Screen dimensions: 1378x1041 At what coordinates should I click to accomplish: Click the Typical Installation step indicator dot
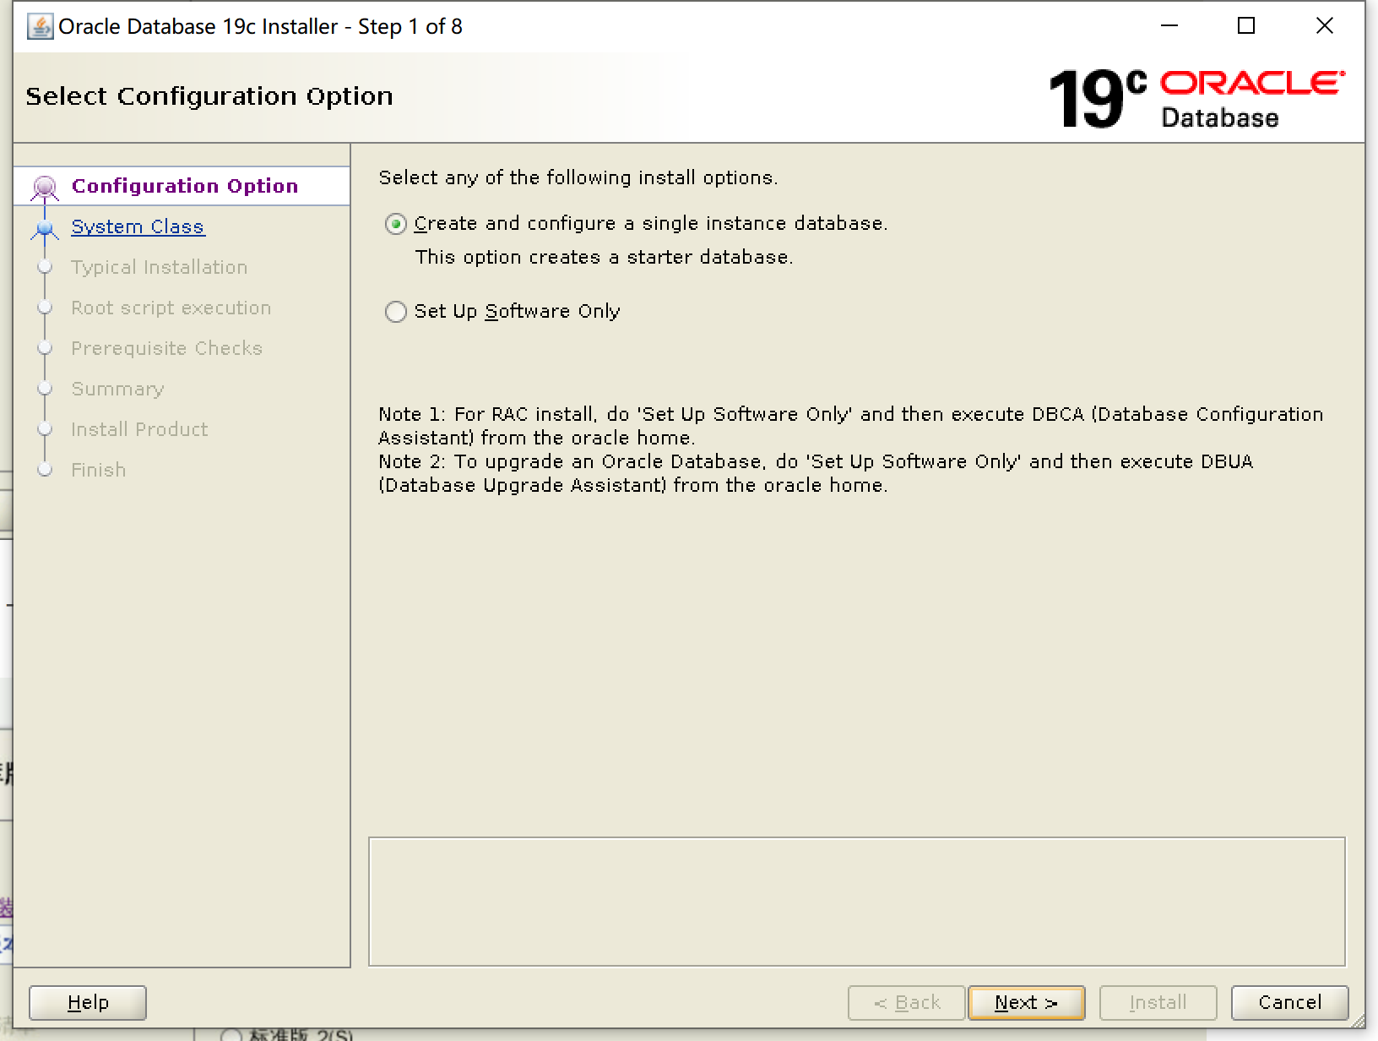coord(45,267)
